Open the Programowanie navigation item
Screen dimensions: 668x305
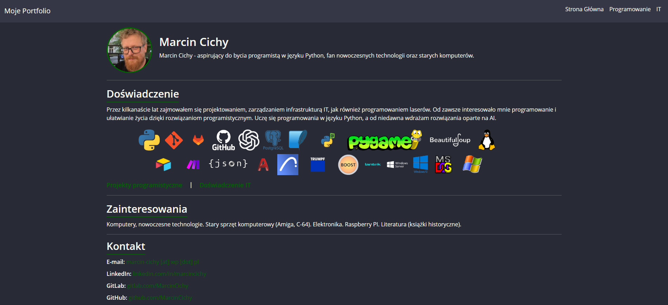coord(630,9)
